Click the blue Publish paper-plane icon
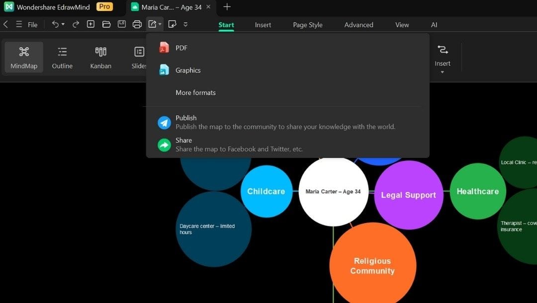 point(164,122)
